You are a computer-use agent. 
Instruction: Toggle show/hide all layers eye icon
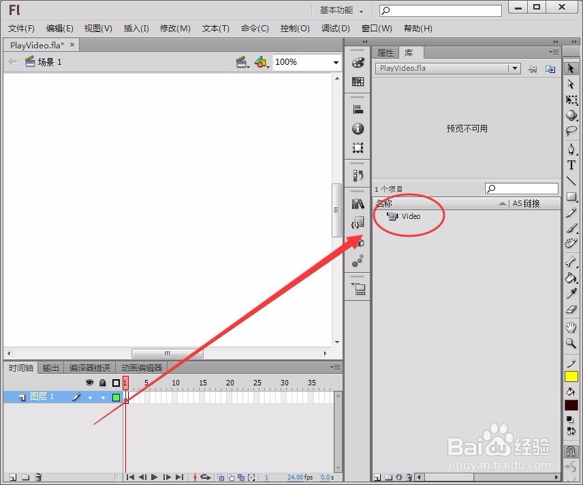coord(89,383)
